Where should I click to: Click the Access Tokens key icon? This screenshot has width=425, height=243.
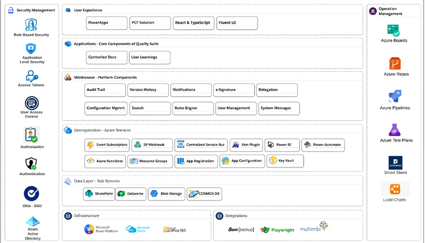pyautogui.click(x=32, y=76)
